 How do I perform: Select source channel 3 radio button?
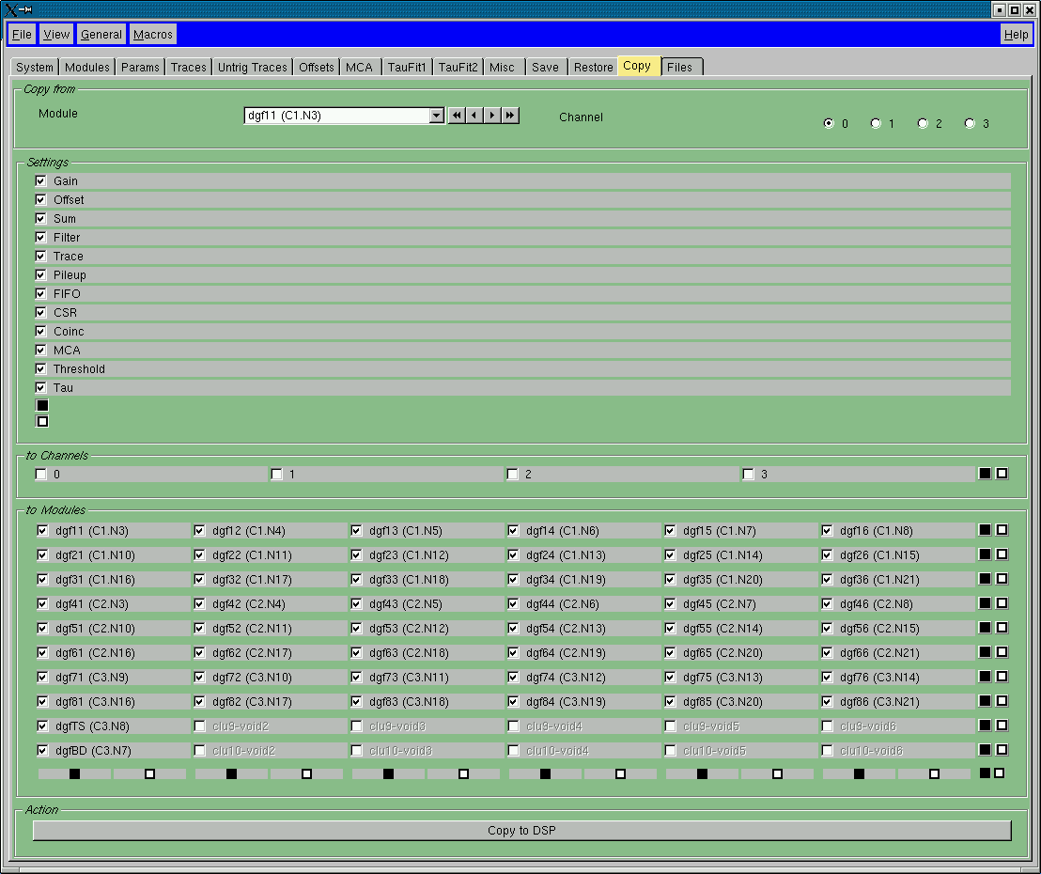point(970,123)
